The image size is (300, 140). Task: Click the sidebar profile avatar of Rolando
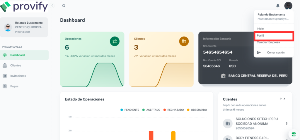pos(8,27)
